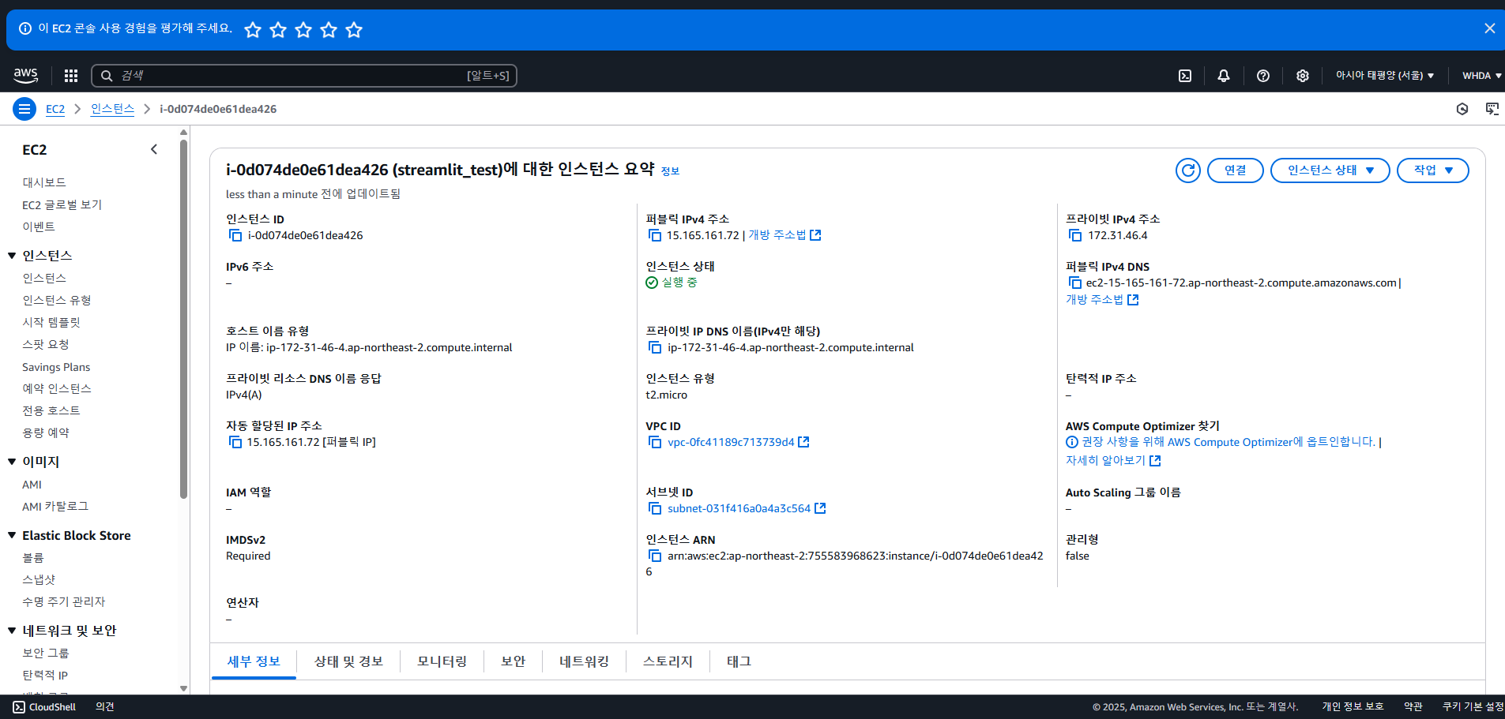This screenshot has width=1505, height=719.
Task: Collapse the 인스턴스 sidebar section
Action: pos(12,256)
